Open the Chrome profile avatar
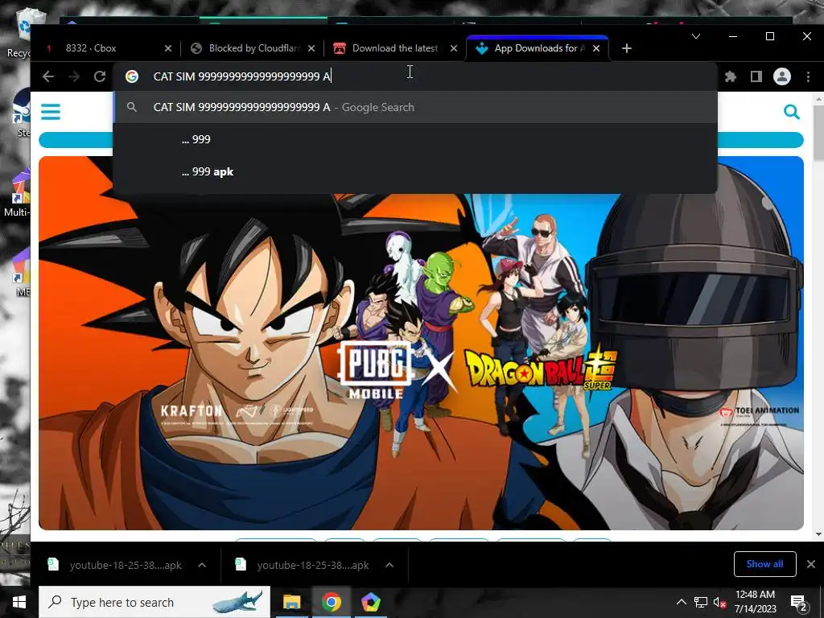The height and width of the screenshot is (618, 824). click(x=782, y=76)
